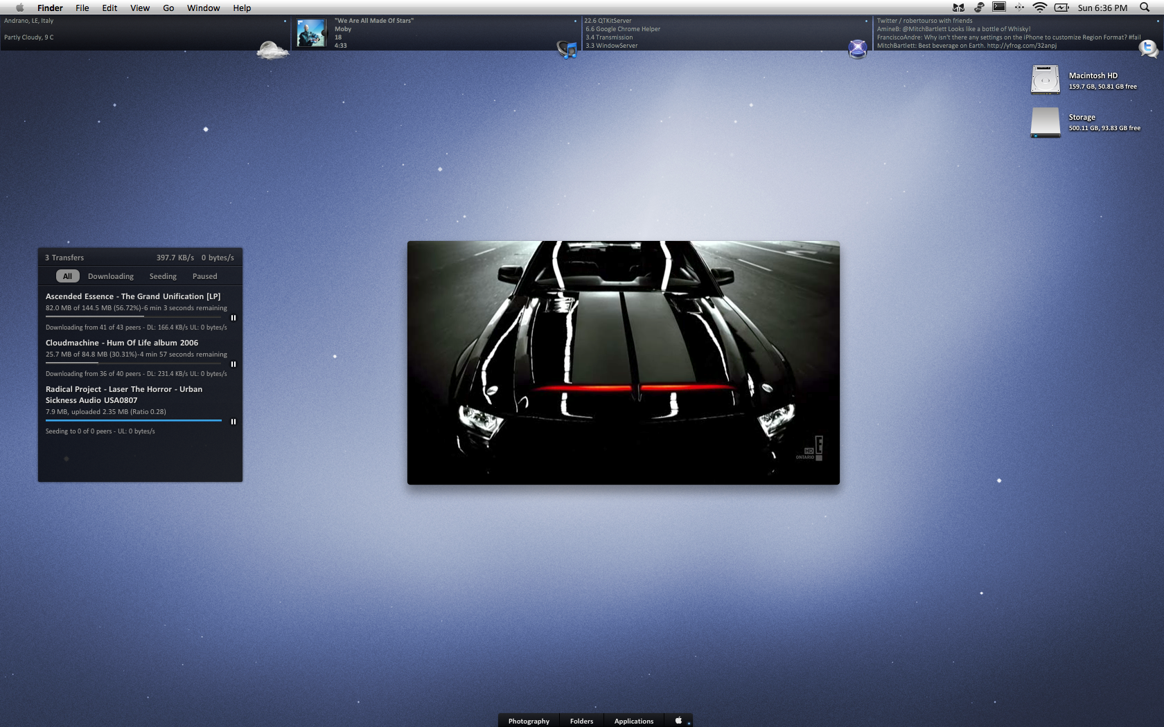Open the Window menu

203,8
